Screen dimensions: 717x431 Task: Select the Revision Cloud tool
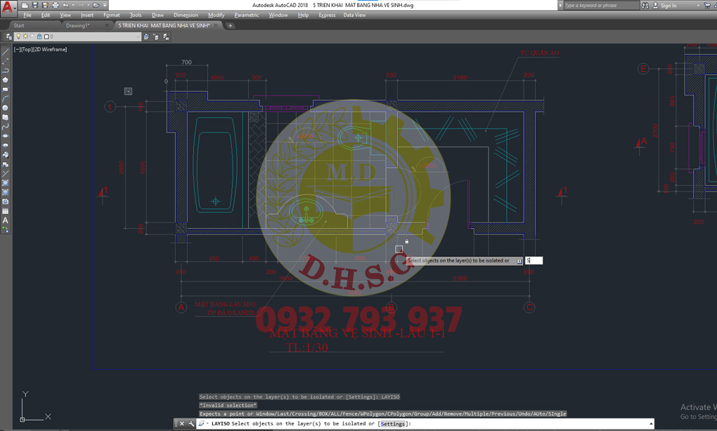(x=6, y=117)
